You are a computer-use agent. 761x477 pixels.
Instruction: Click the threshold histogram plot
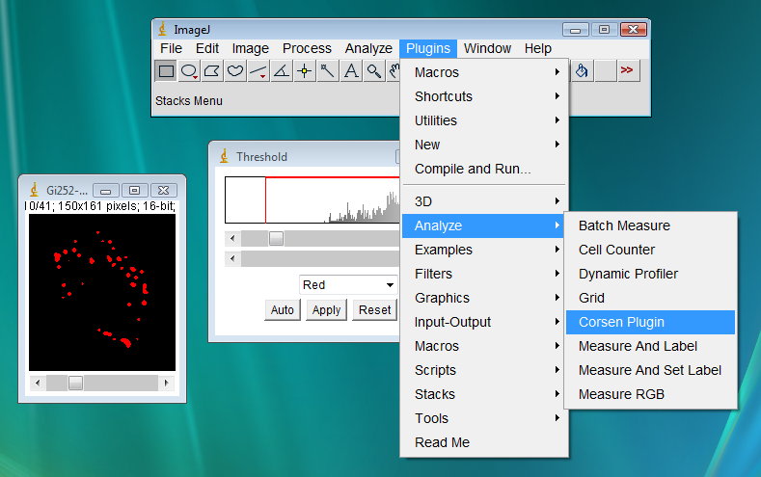(x=313, y=199)
